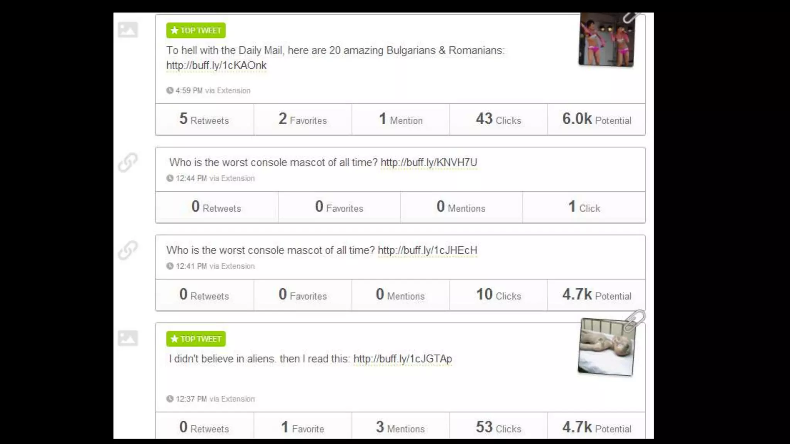Click clock icon next to 4:59 PM
Image resolution: width=790 pixels, height=444 pixels.
170,91
